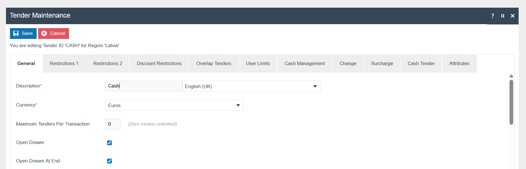Click the Description text field
This screenshot has height=169, width=526.
(143, 86)
